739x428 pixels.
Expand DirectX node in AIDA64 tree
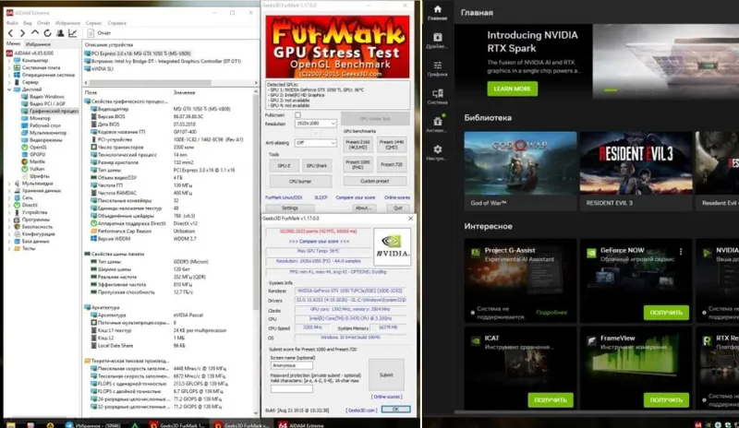[x=9, y=206]
